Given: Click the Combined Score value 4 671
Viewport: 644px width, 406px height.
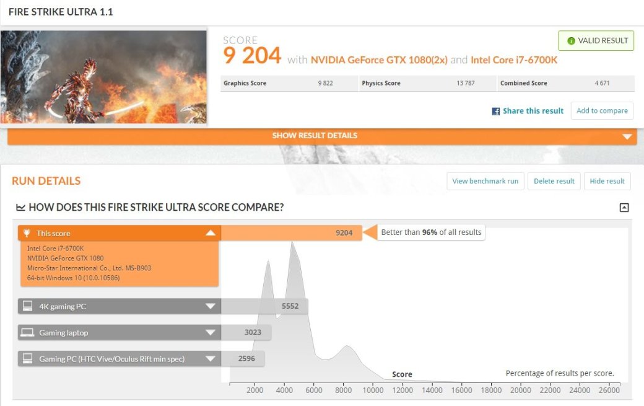Looking at the screenshot, I should (x=602, y=83).
